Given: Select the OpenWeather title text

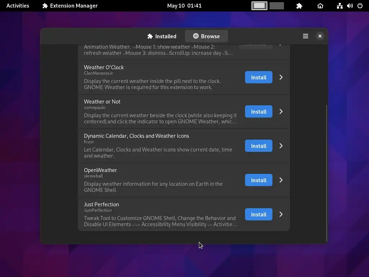Looking at the screenshot, I should point(101,170).
